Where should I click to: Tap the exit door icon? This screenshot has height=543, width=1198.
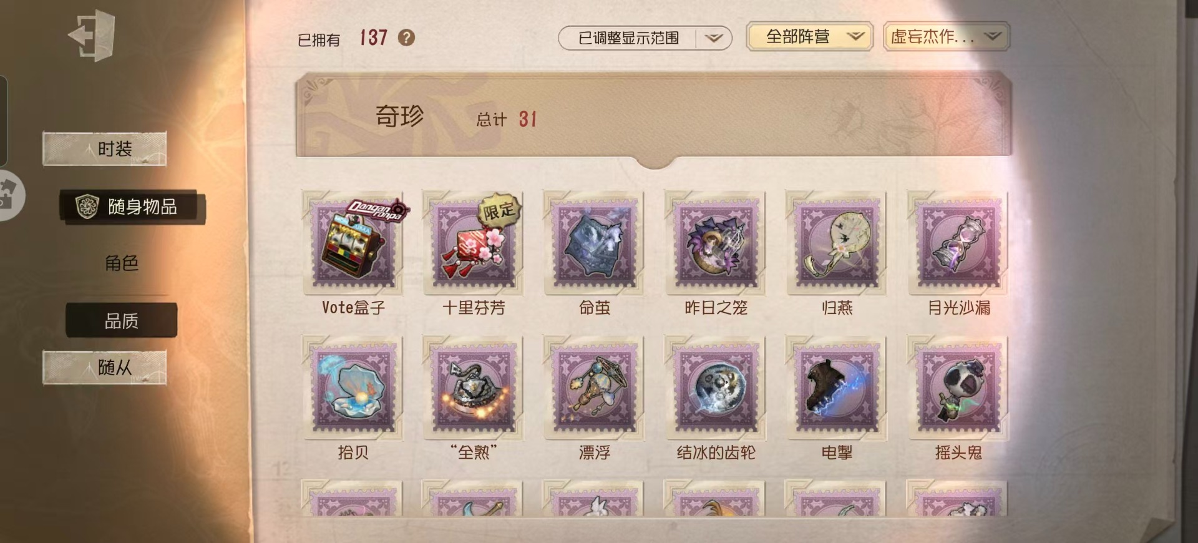(x=92, y=36)
